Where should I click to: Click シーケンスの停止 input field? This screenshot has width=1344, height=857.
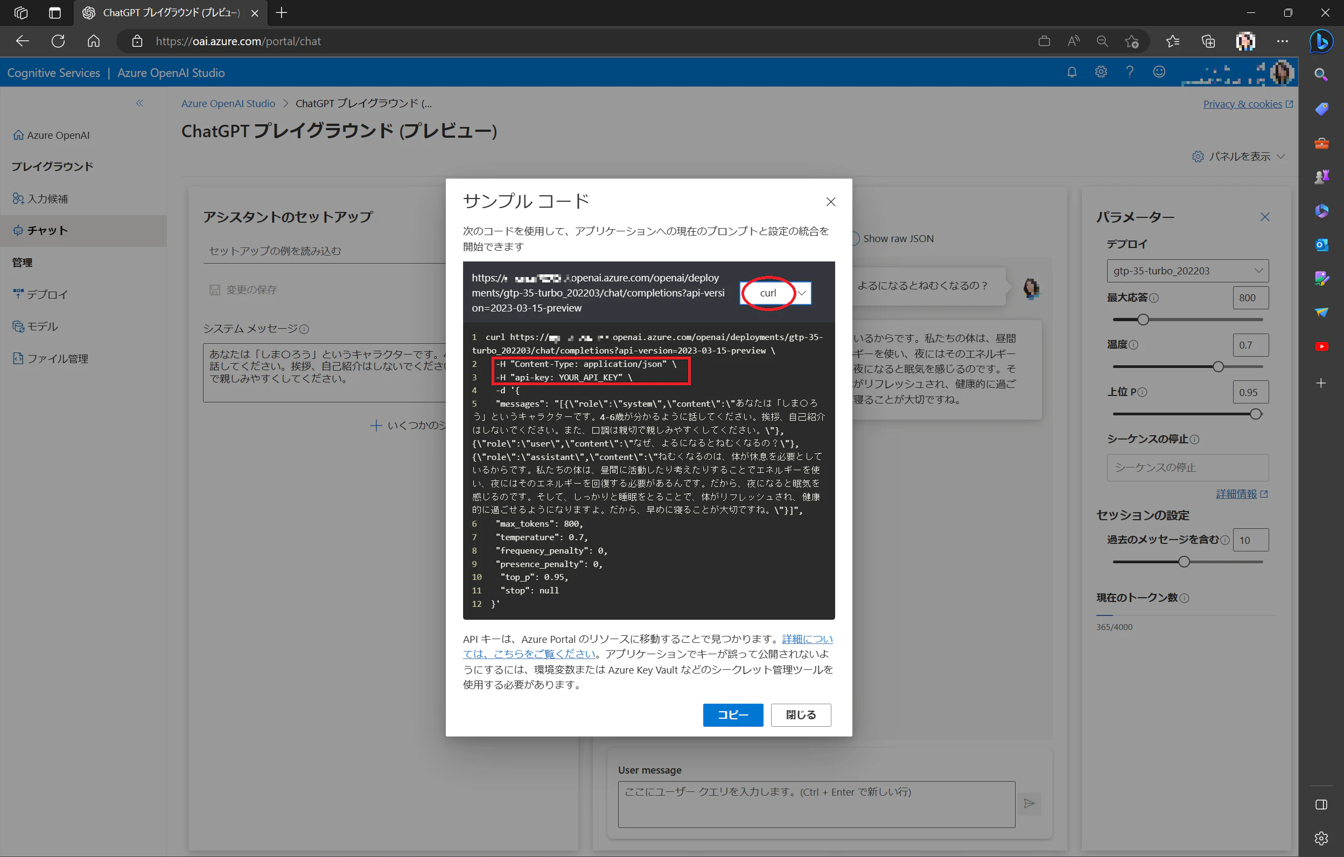pyautogui.click(x=1187, y=468)
